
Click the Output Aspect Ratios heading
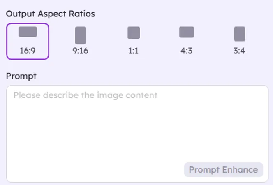[x=50, y=14]
